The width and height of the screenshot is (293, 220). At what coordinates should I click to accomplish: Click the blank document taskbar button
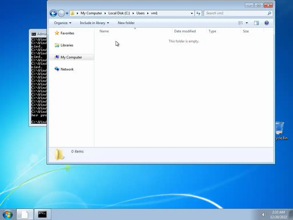point(25,214)
